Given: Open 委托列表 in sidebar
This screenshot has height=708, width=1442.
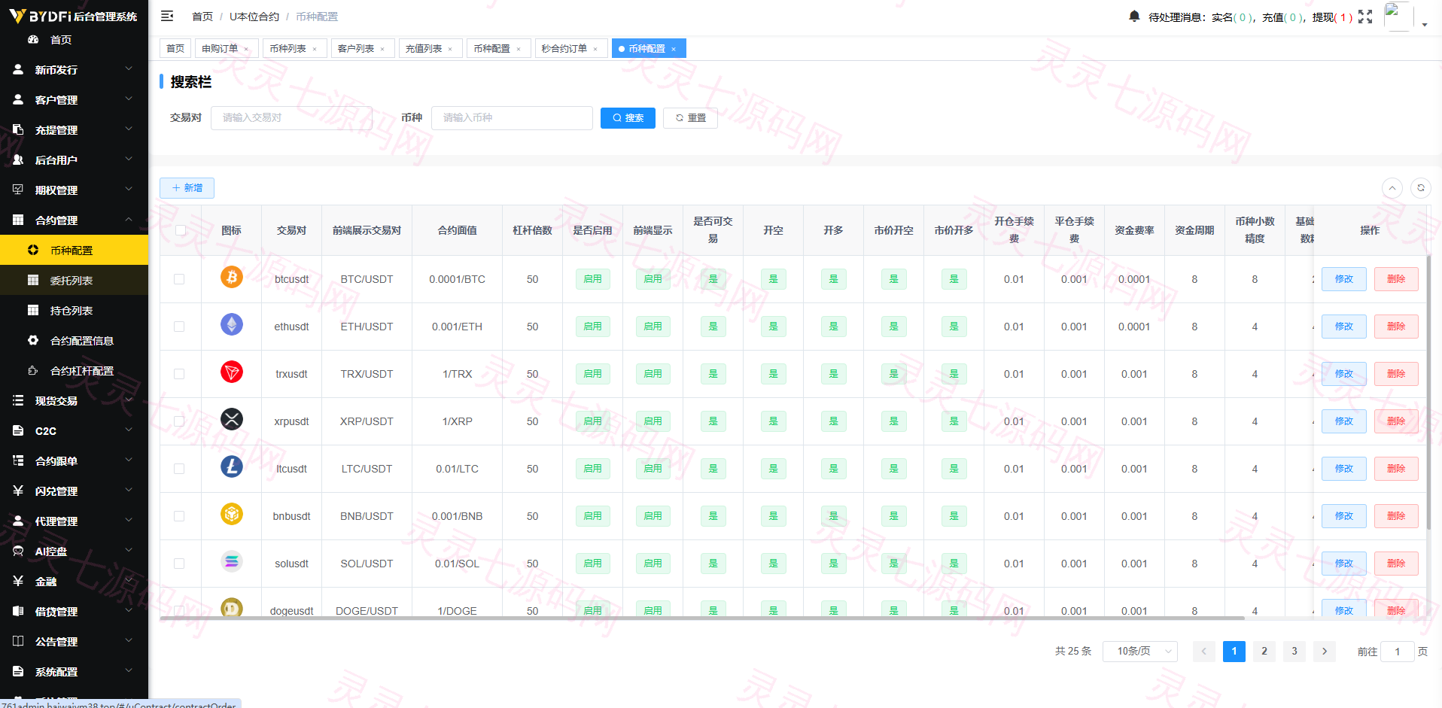Looking at the screenshot, I should tap(74, 280).
